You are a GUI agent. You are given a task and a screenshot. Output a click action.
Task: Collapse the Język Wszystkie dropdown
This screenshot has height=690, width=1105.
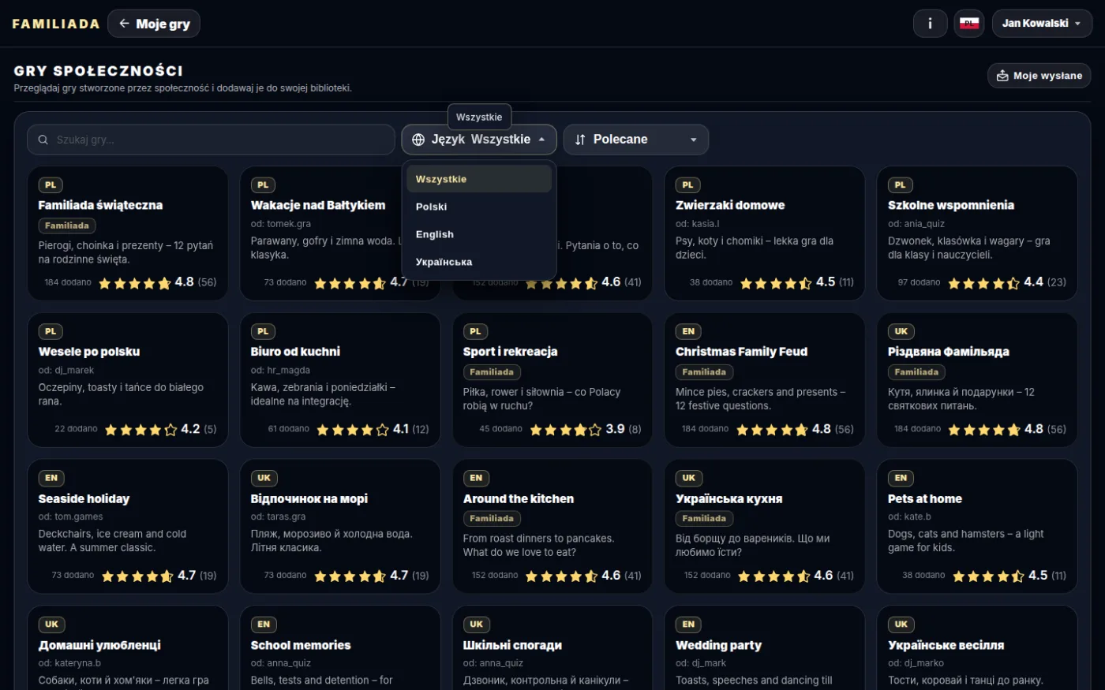coord(479,140)
